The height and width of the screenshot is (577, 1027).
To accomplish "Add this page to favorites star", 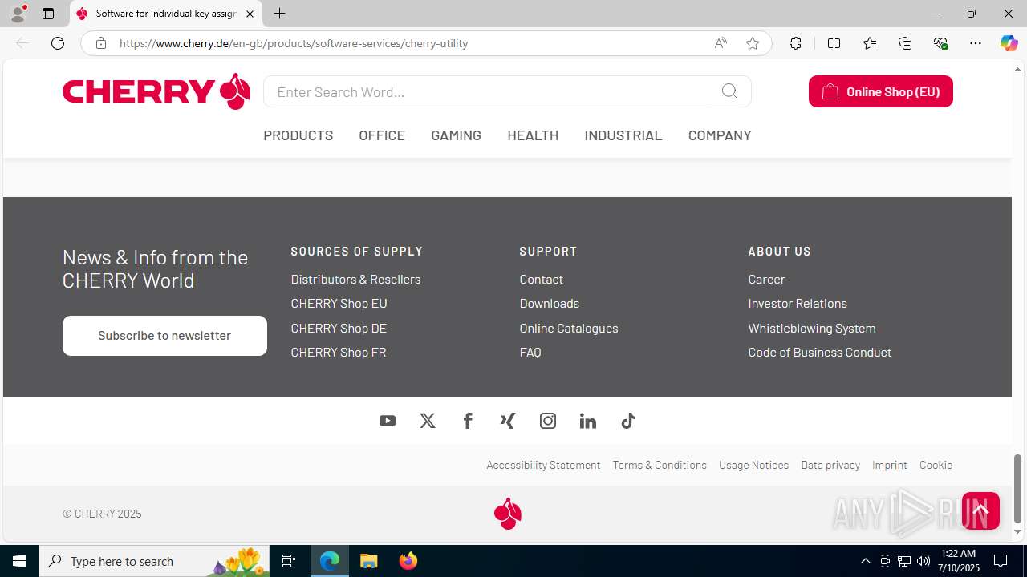I will point(753,43).
